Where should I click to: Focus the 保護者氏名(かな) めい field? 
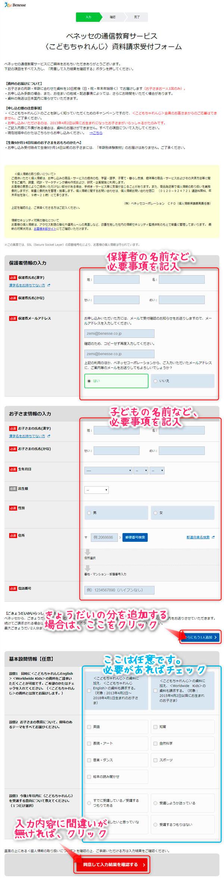[181, 300]
